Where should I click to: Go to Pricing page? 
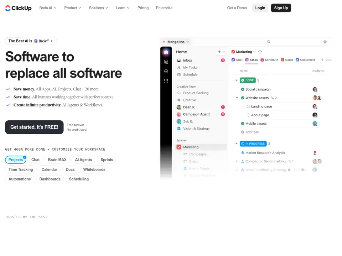click(143, 8)
